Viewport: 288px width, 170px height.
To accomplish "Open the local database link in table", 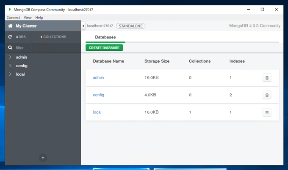I will (x=97, y=112).
